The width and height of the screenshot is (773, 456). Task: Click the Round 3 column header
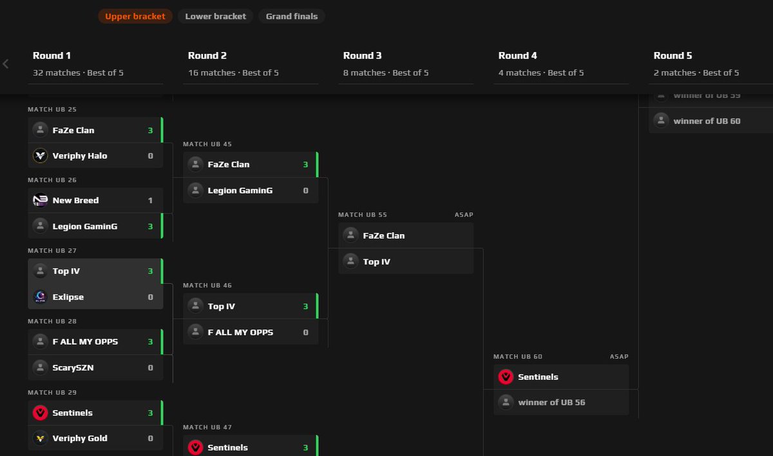coord(363,55)
